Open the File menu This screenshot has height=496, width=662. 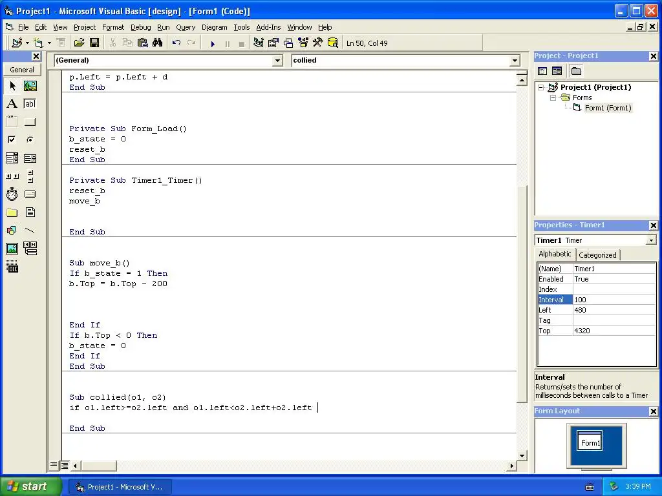(23, 27)
